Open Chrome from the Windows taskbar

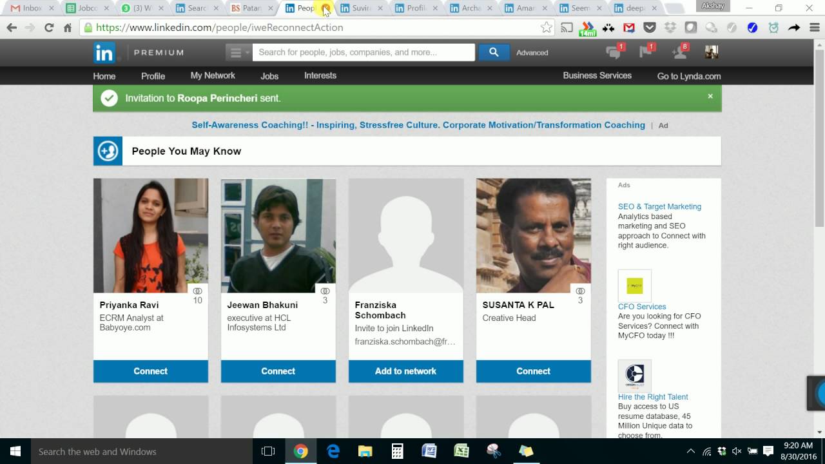pyautogui.click(x=300, y=451)
